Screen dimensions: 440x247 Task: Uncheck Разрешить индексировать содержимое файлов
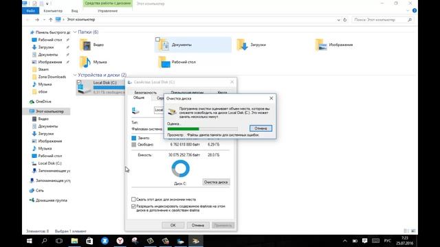[133, 207]
